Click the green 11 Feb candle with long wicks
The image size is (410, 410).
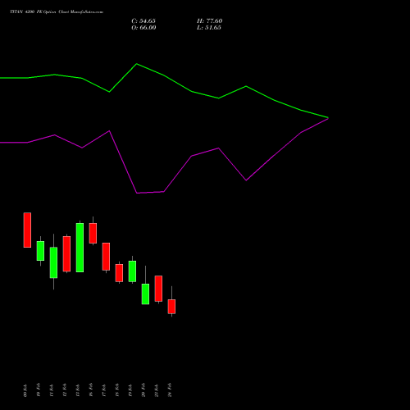(53, 262)
